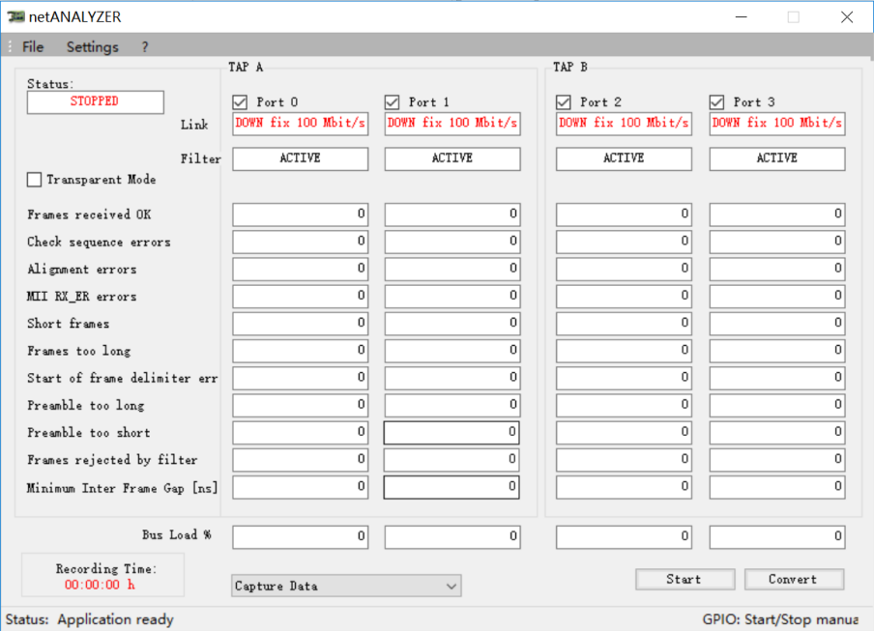Screen dimensions: 874x631
Task: Click the Port 3 Filter ACTIVE button
Action: 777,158
